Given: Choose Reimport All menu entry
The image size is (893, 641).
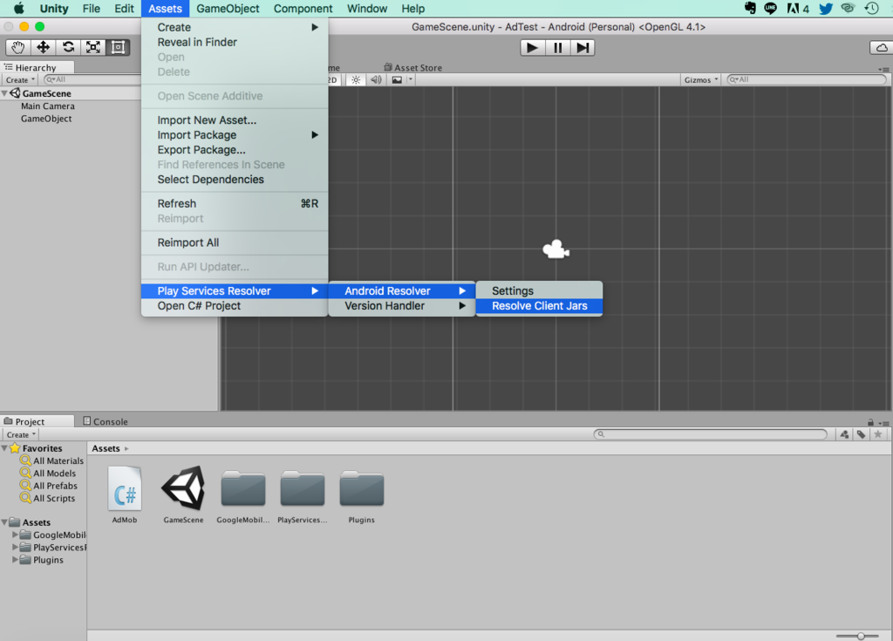Looking at the screenshot, I should pos(235,242).
